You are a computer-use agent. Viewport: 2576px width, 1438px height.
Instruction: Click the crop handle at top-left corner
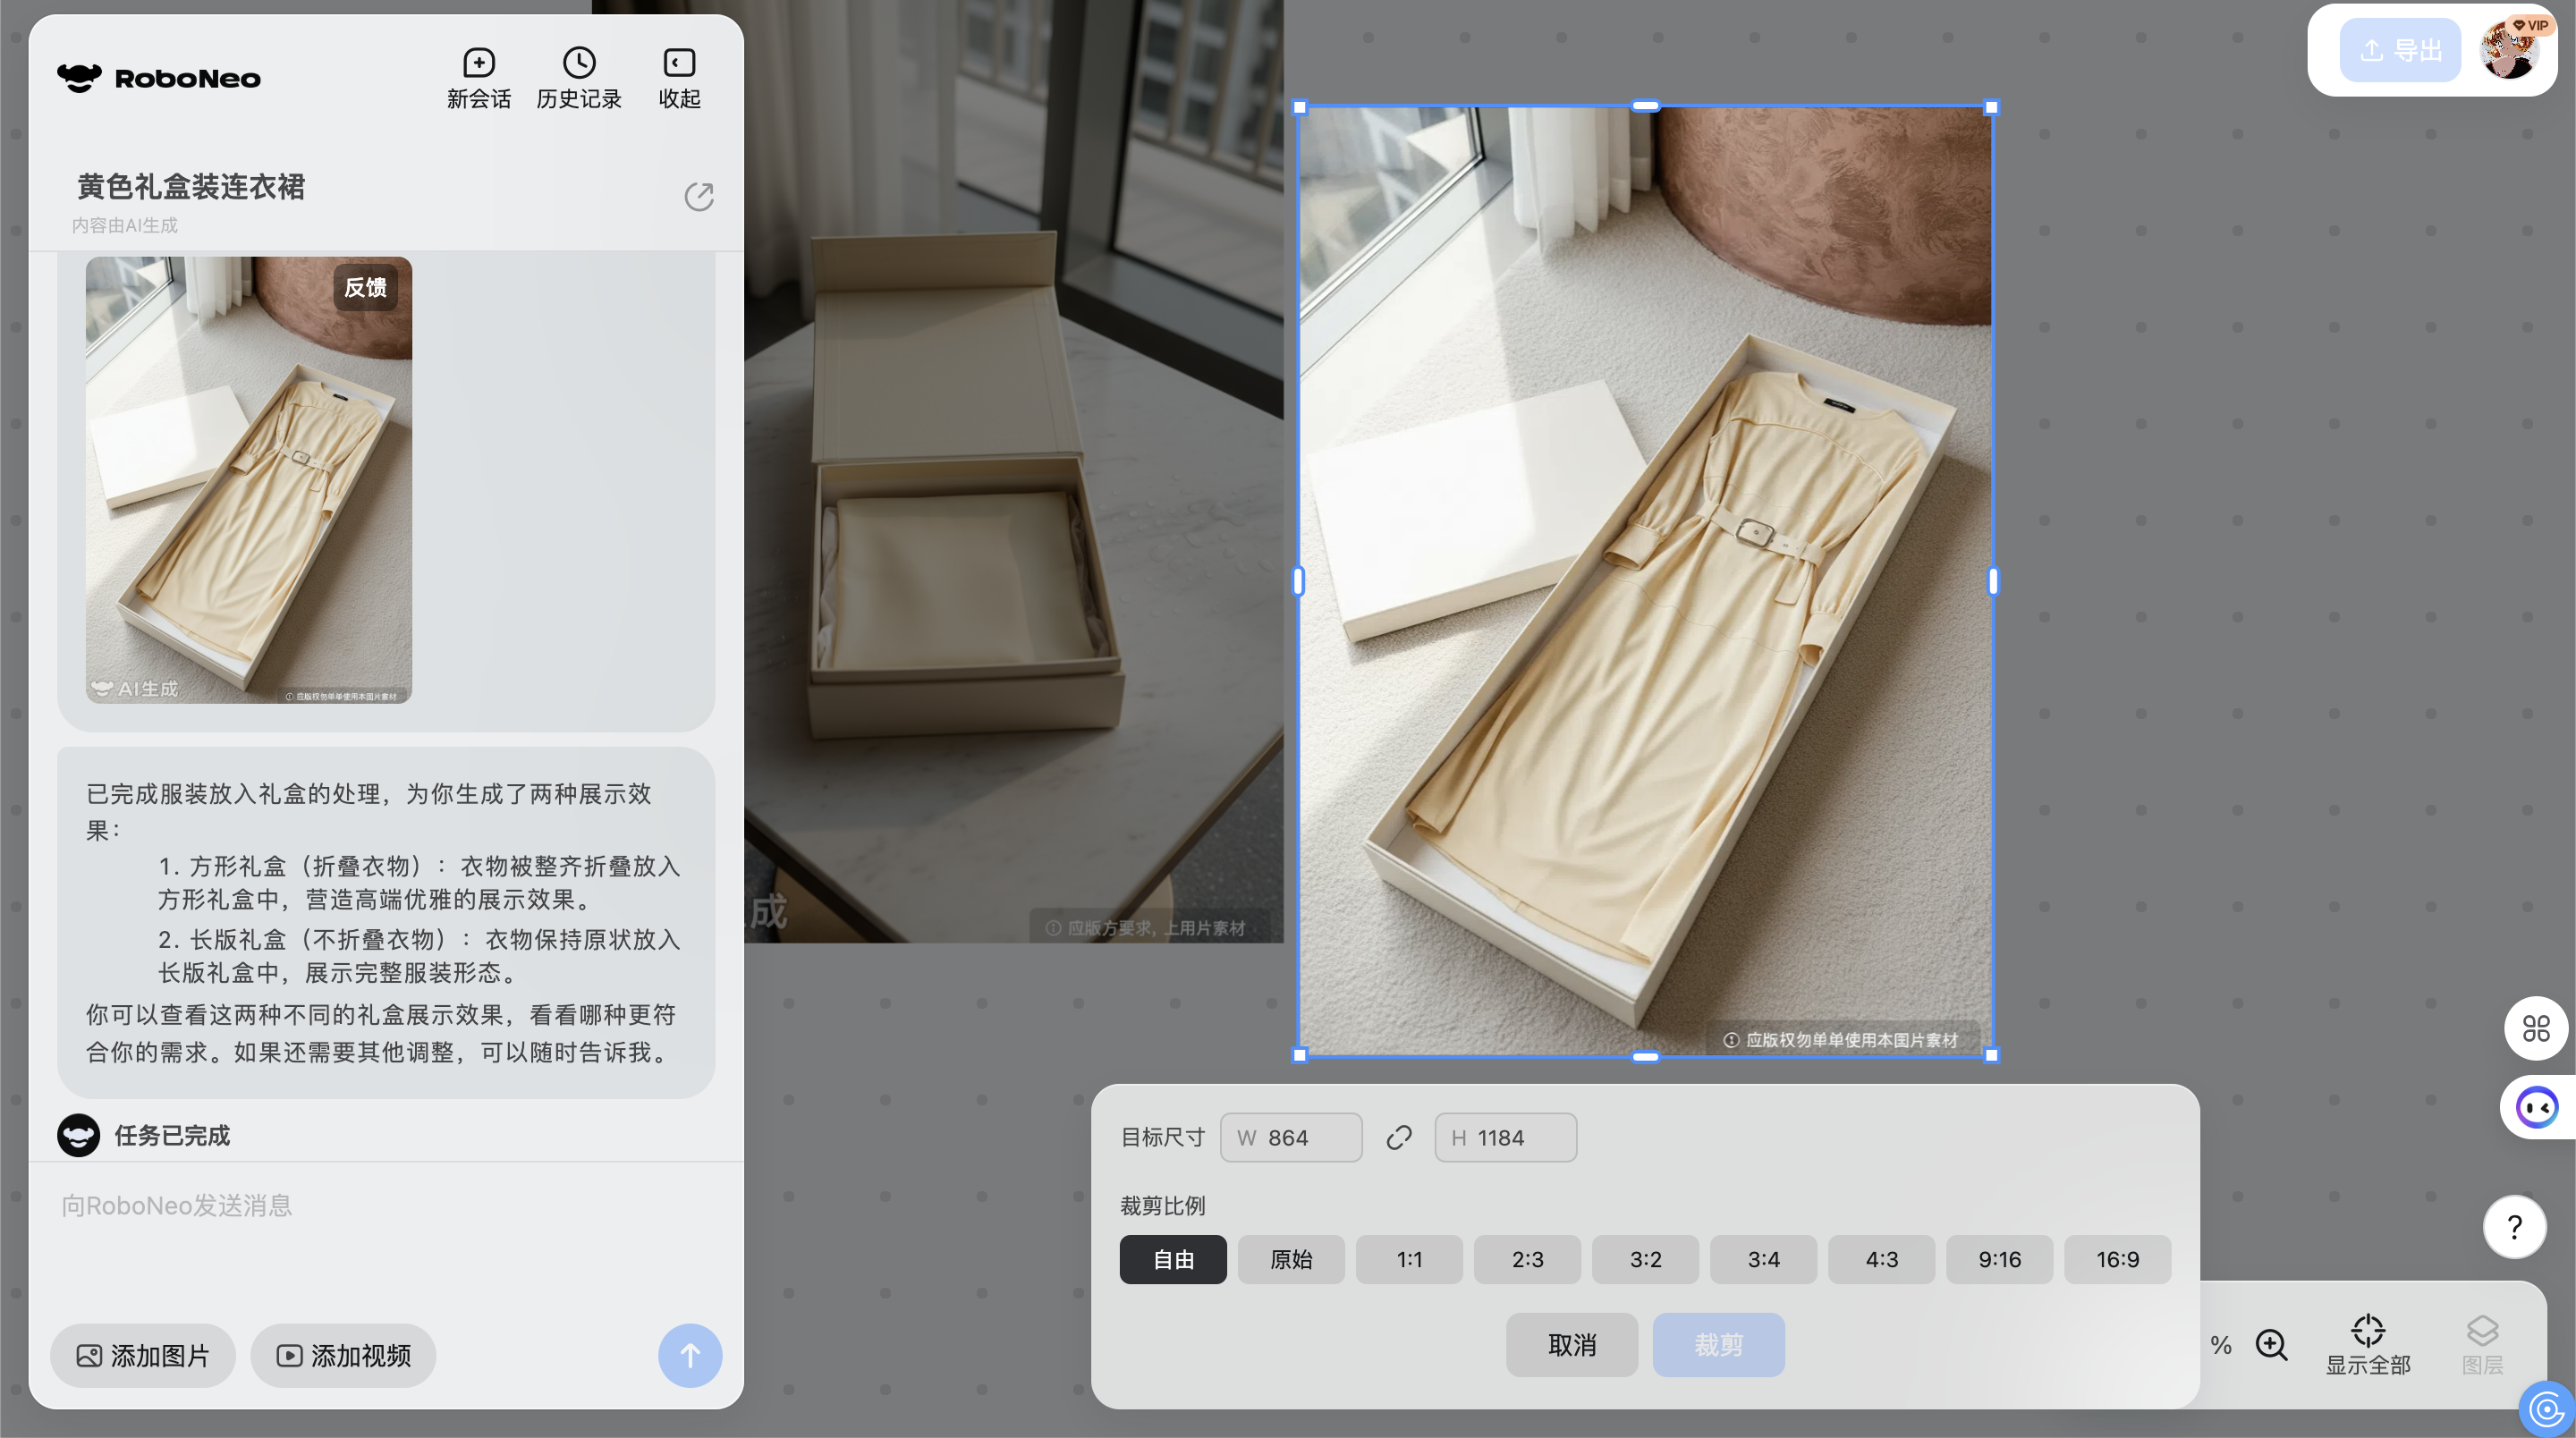(x=1300, y=107)
